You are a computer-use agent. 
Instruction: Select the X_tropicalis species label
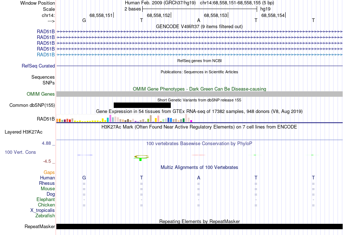coord(43,210)
